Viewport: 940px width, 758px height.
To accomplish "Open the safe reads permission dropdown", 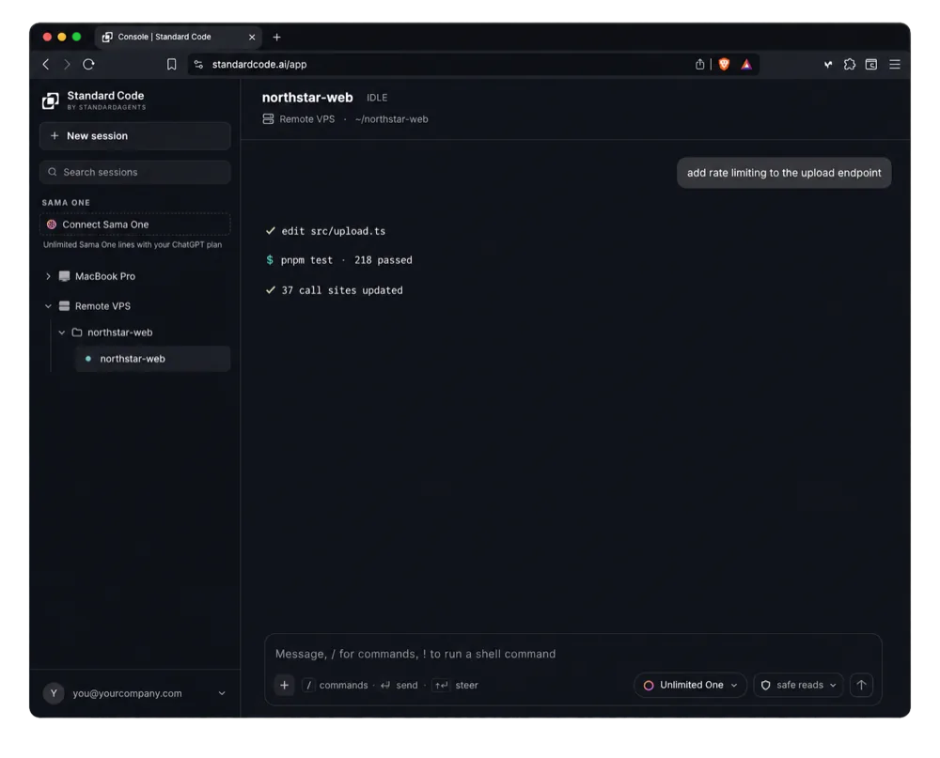I will (x=798, y=685).
